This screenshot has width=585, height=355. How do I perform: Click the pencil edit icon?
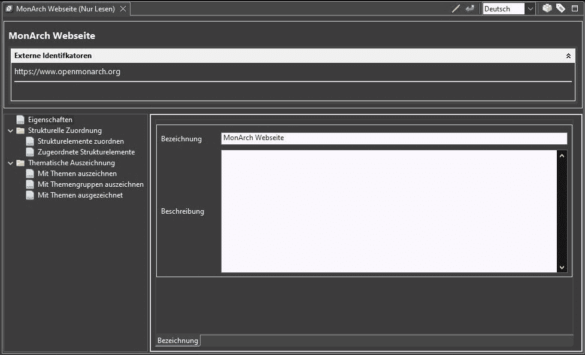point(456,9)
